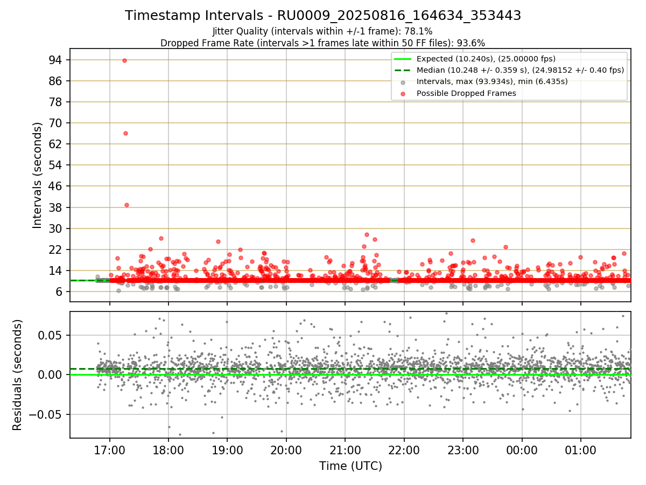This screenshot has height=485, width=646.
Task: Click the '94' y-axis tick label
Action: point(56,60)
